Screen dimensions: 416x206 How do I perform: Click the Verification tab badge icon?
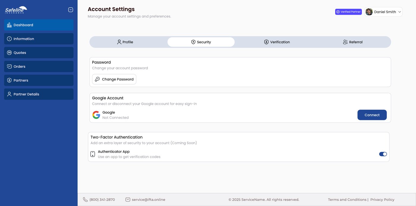(267, 42)
